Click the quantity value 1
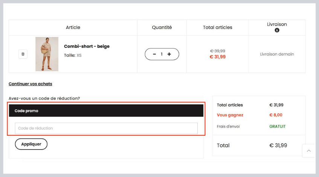The height and width of the screenshot is (177, 319). (162, 54)
